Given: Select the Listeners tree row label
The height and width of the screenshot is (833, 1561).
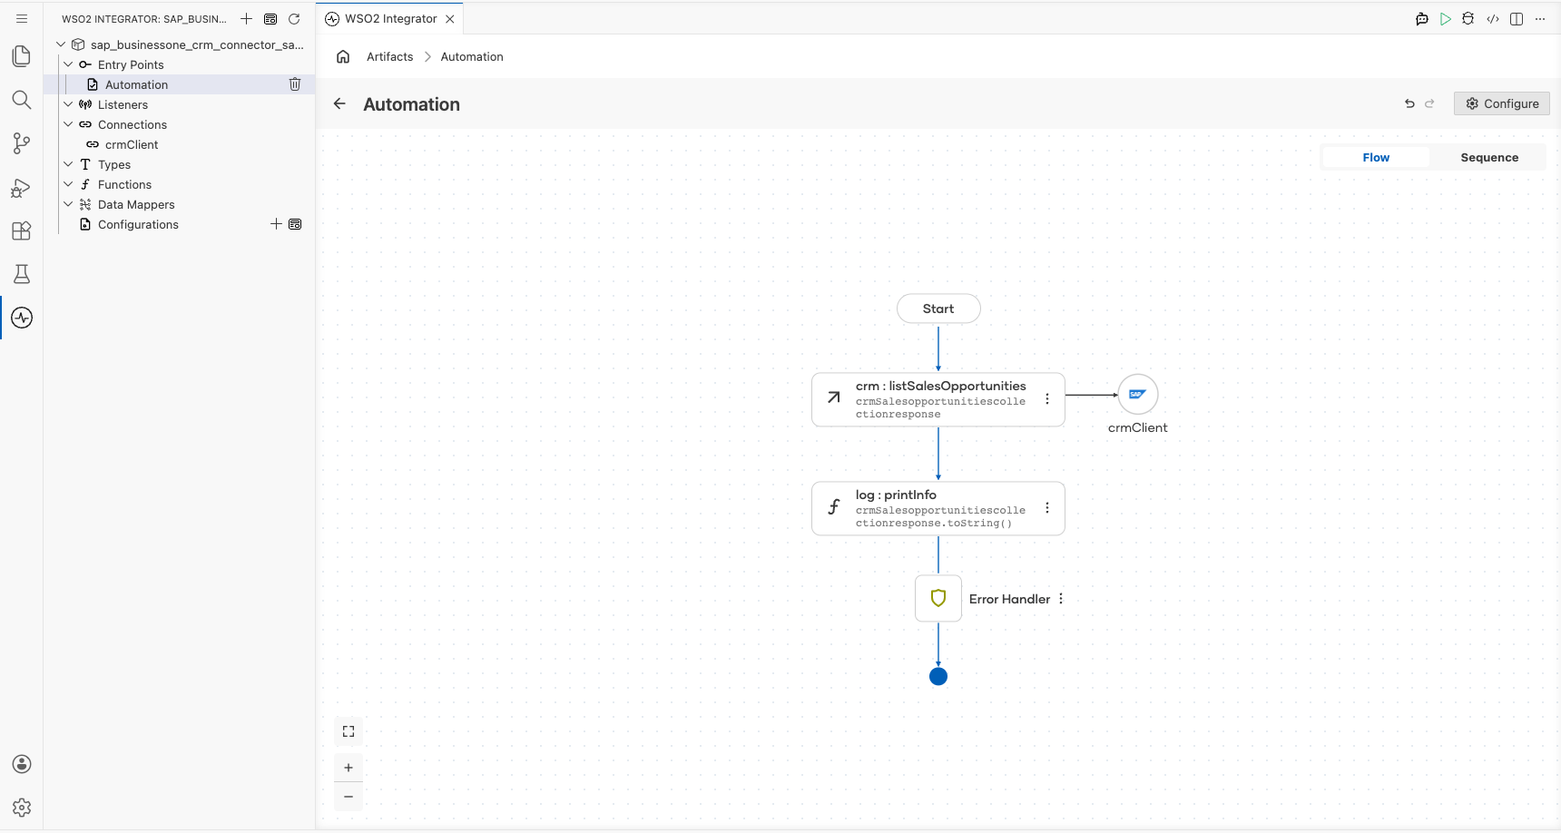Looking at the screenshot, I should [x=123, y=104].
